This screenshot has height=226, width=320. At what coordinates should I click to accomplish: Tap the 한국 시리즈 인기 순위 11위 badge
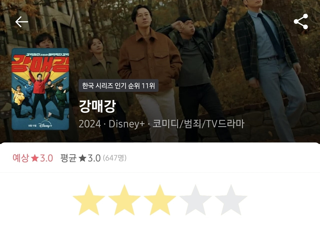click(x=118, y=86)
